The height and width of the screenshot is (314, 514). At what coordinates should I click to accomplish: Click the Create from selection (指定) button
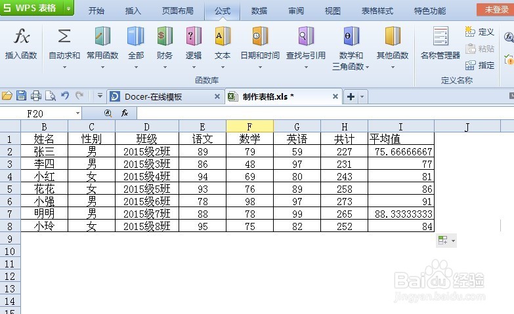[x=479, y=65]
